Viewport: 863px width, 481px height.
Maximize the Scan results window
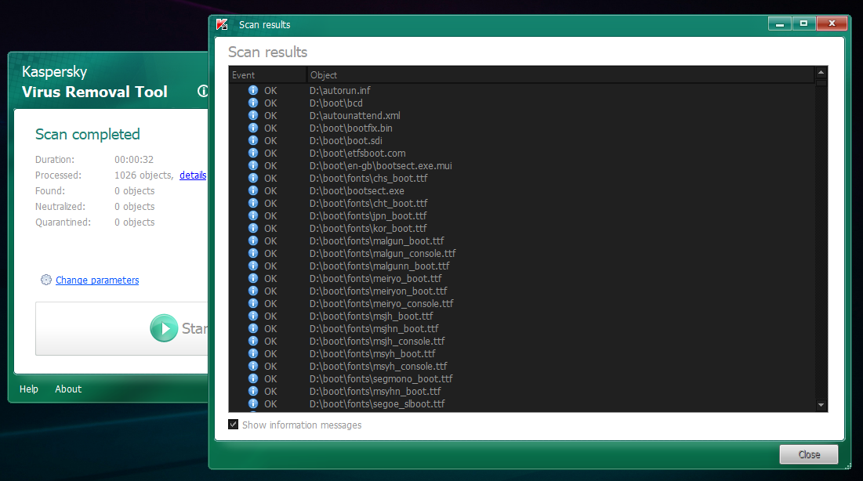pyautogui.click(x=803, y=24)
